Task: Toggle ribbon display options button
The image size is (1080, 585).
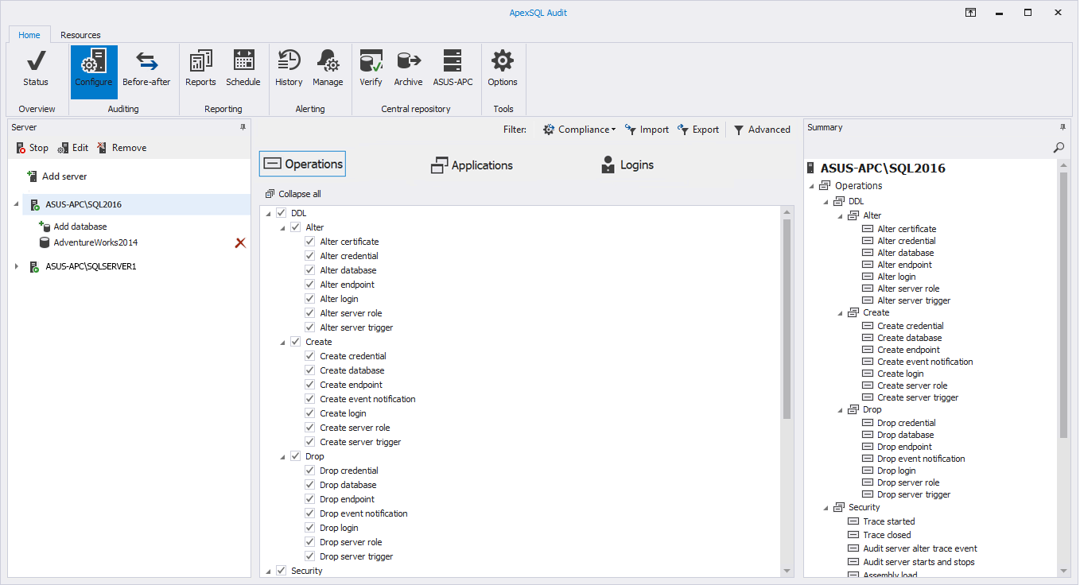Action: (970, 13)
